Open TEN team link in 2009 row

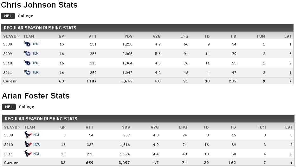(x=35, y=54)
